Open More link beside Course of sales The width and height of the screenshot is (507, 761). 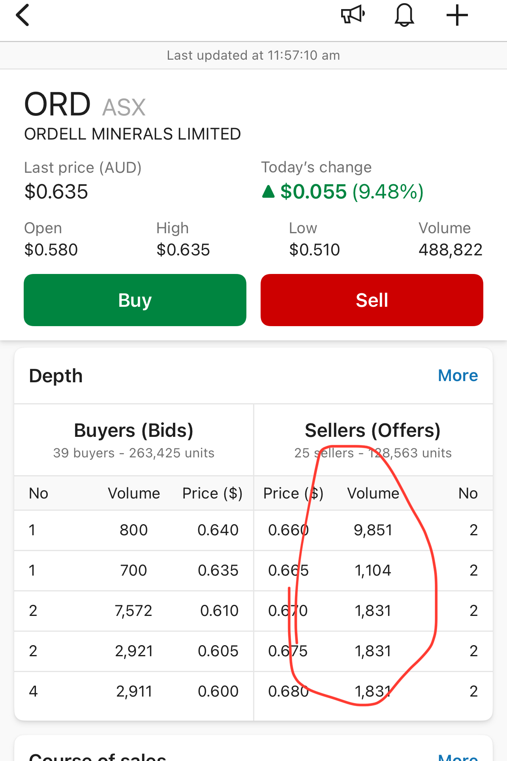coord(458,756)
